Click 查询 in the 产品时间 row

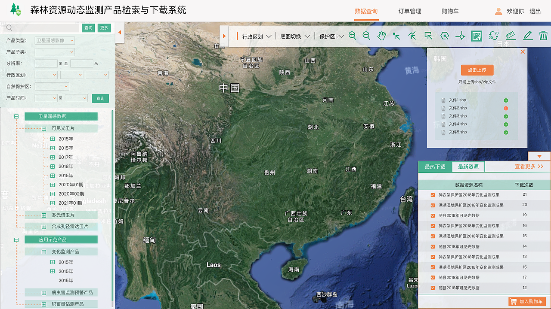click(100, 98)
